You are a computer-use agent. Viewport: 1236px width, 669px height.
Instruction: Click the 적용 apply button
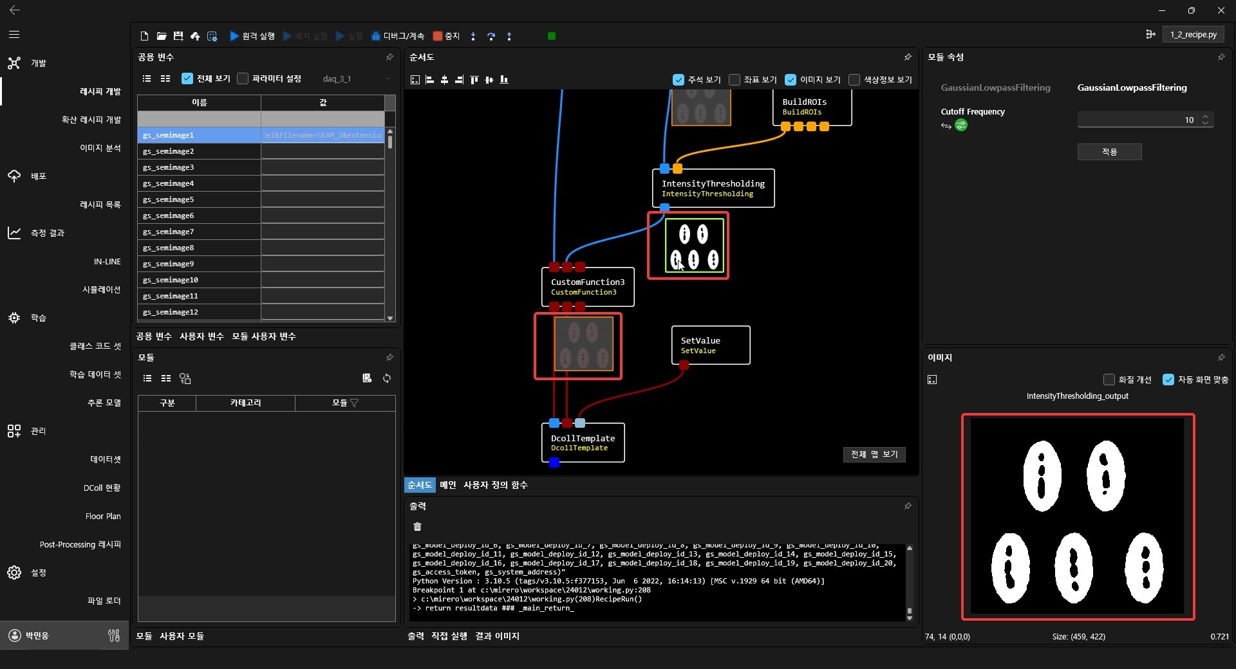(x=1109, y=152)
